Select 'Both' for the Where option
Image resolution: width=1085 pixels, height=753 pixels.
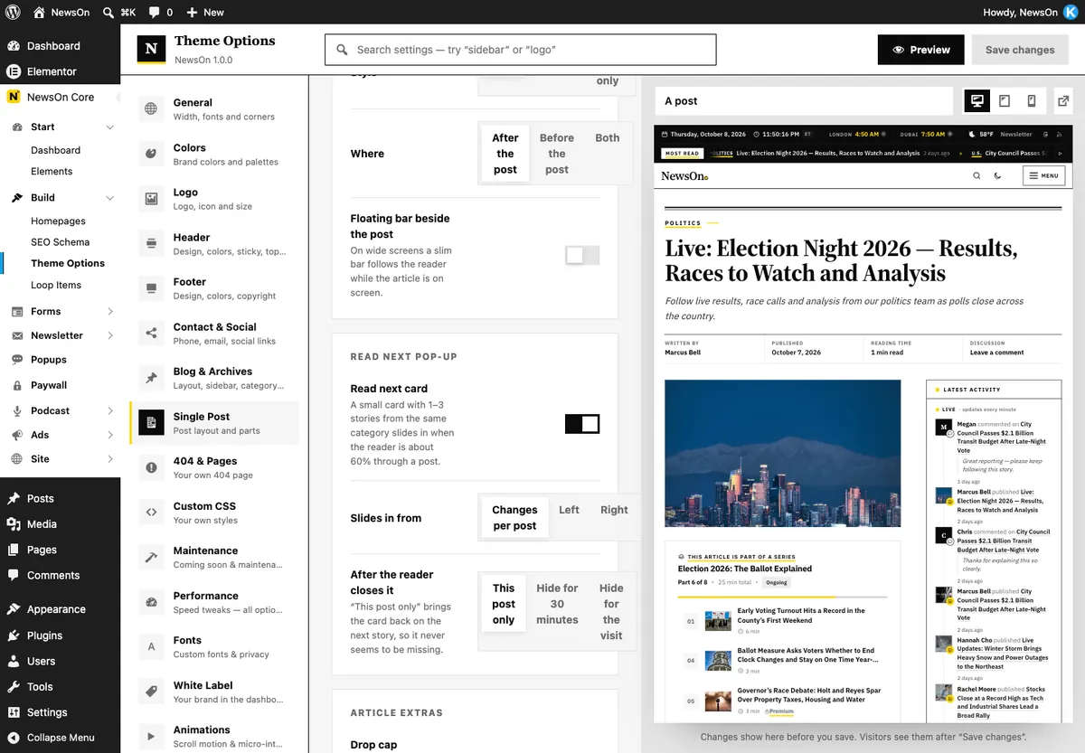(608, 138)
